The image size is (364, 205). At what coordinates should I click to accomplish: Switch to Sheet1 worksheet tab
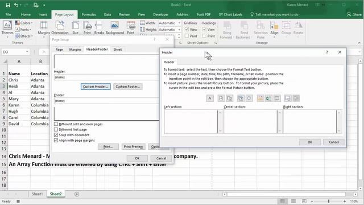pos(37,194)
